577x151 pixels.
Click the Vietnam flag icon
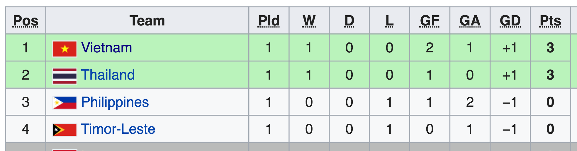coord(65,49)
